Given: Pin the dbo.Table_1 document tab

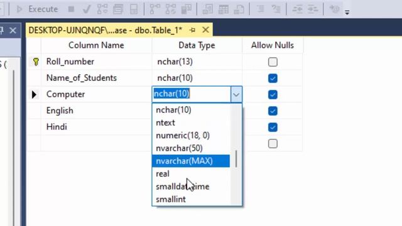Looking at the screenshot, I should pos(192,30).
